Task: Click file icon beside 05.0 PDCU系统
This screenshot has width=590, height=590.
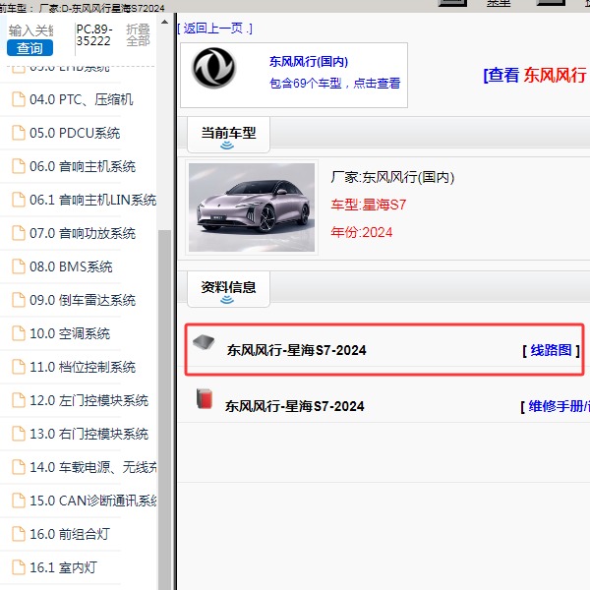Action: pos(19,133)
